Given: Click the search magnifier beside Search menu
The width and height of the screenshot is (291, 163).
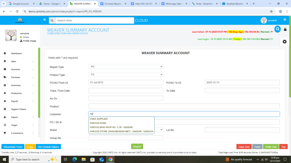Looking at the screenshot, I should [x=52, y=20].
